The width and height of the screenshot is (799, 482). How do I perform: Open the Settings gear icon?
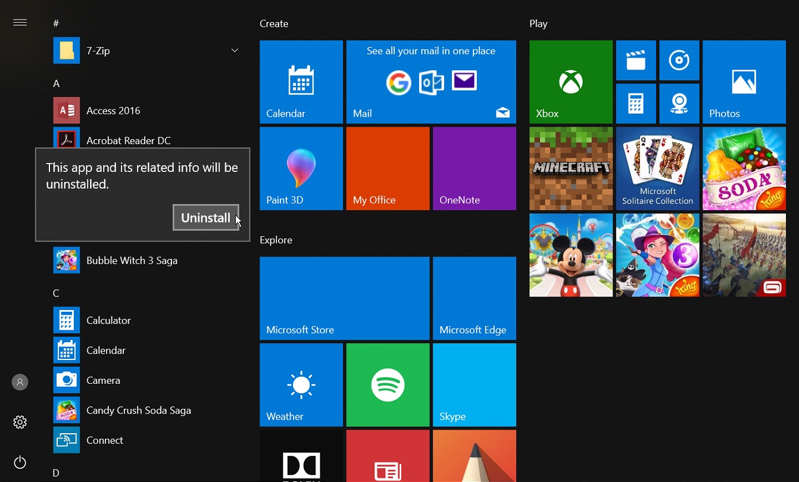(20, 422)
